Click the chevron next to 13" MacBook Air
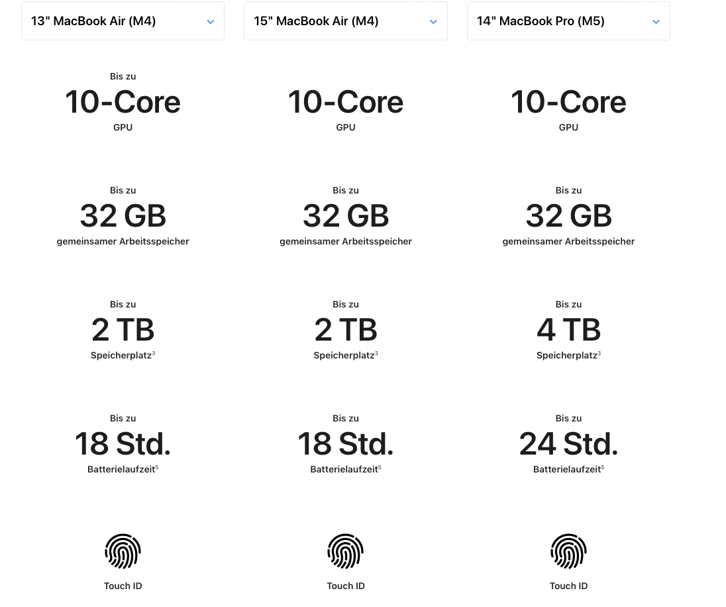 pyautogui.click(x=210, y=21)
